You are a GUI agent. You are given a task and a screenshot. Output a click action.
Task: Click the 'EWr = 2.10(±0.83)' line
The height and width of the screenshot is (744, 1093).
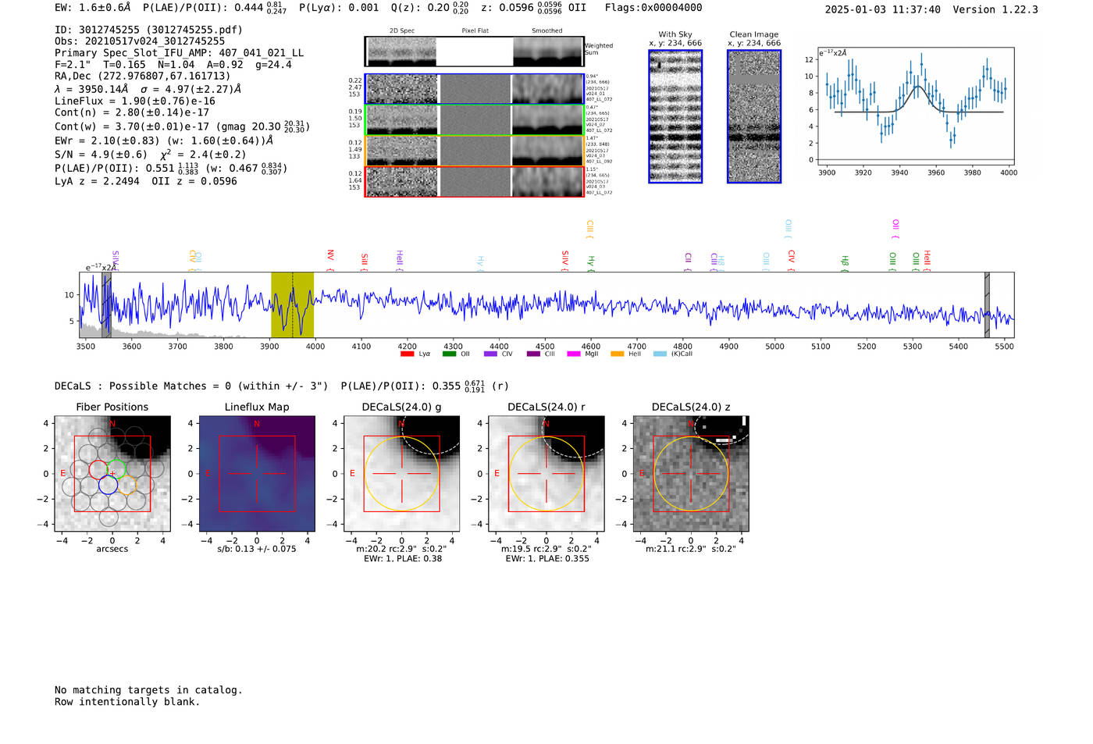pos(107,141)
